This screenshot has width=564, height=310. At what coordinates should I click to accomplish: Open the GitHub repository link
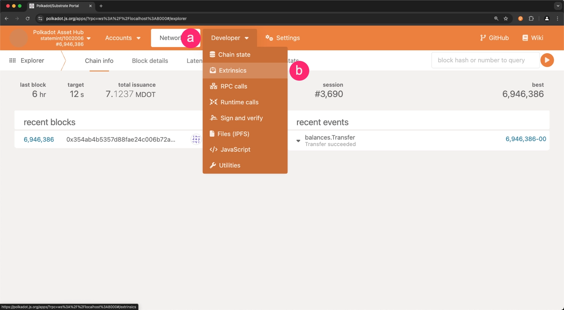point(494,38)
